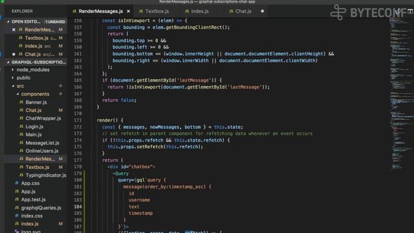Click 'timestamp' field on line 185
This screenshot has width=414, height=233.
point(140,214)
